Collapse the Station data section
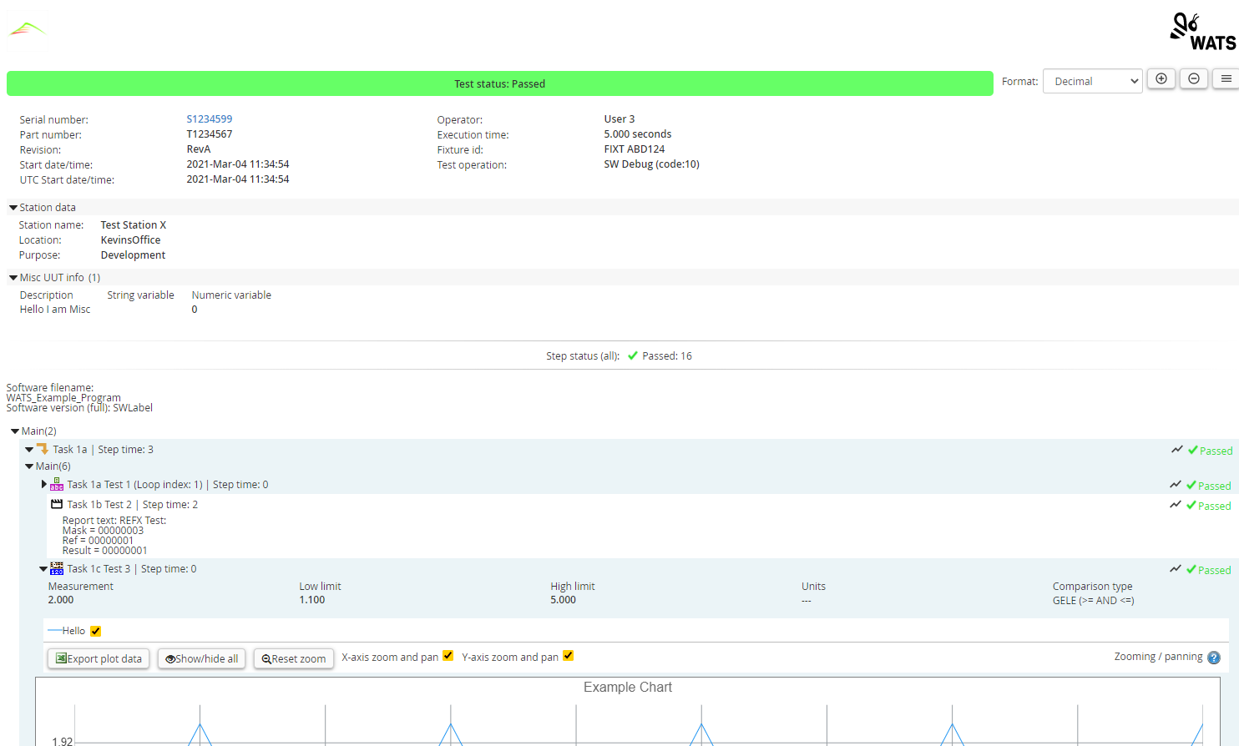1239x746 pixels. [x=13, y=207]
